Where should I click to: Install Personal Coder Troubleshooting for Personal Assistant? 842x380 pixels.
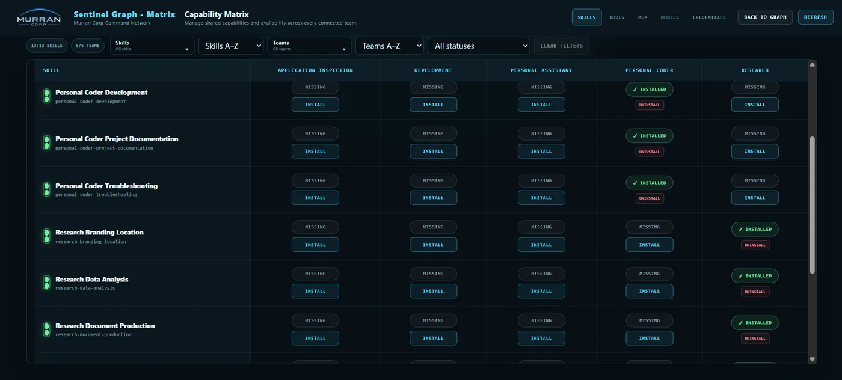pos(541,198)
